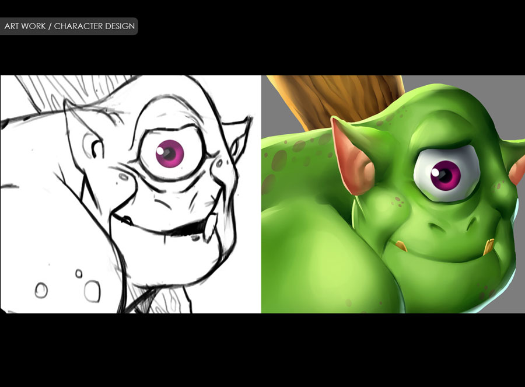Click the ART WORK / CHARACTER DESIGN label
The width and height of the screenshot is (525, 387).
point(69,26)
